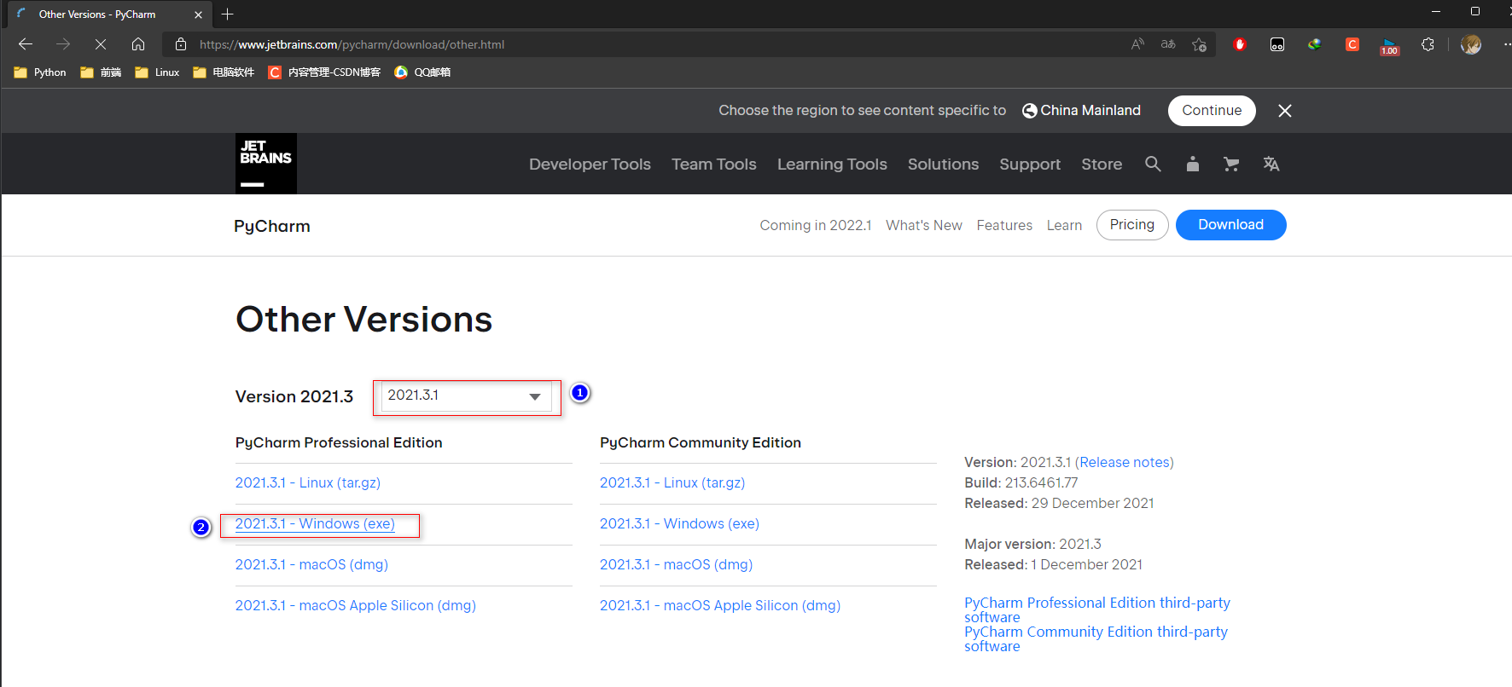Click the red C extension icon
This screenshot has width=1512, height=687.
click(x=1352, y=44)
